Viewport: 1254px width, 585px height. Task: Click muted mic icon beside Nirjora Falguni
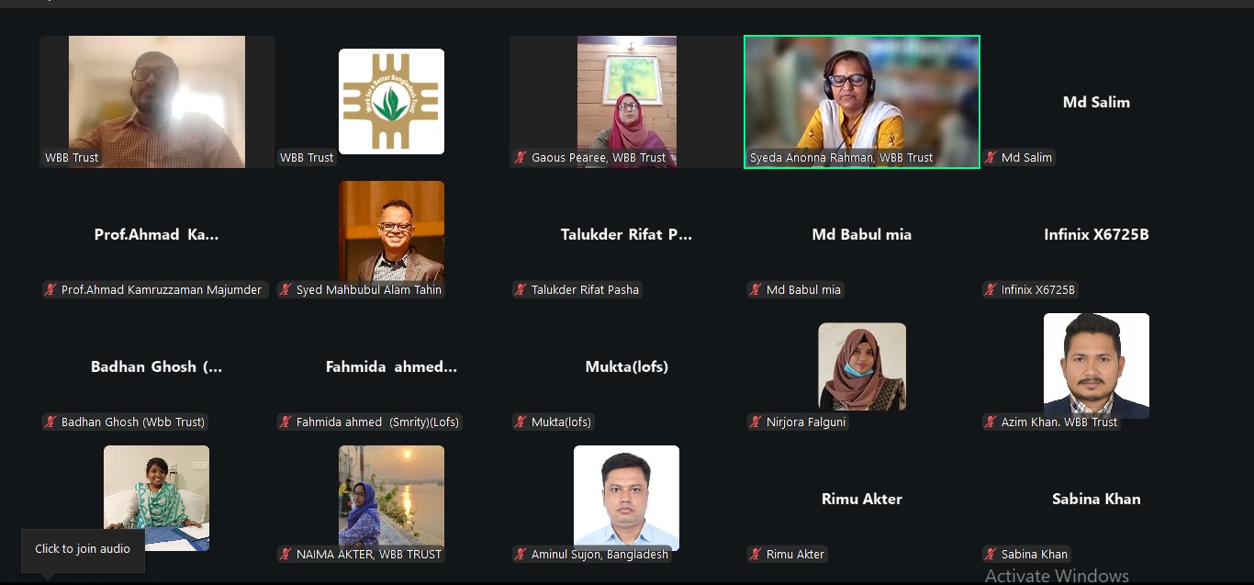(756, 422)
